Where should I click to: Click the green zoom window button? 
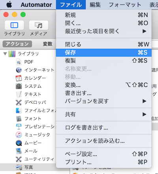coord(23,15)
